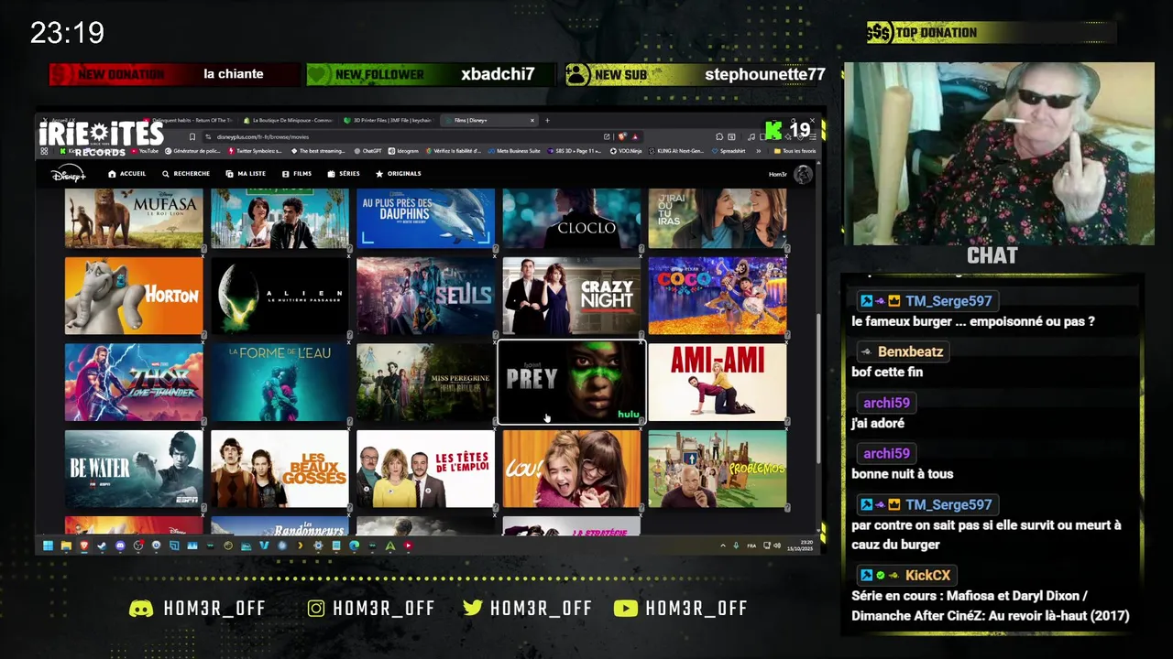Open SÉRIES in Disney+ navigation

click(344, 174)
